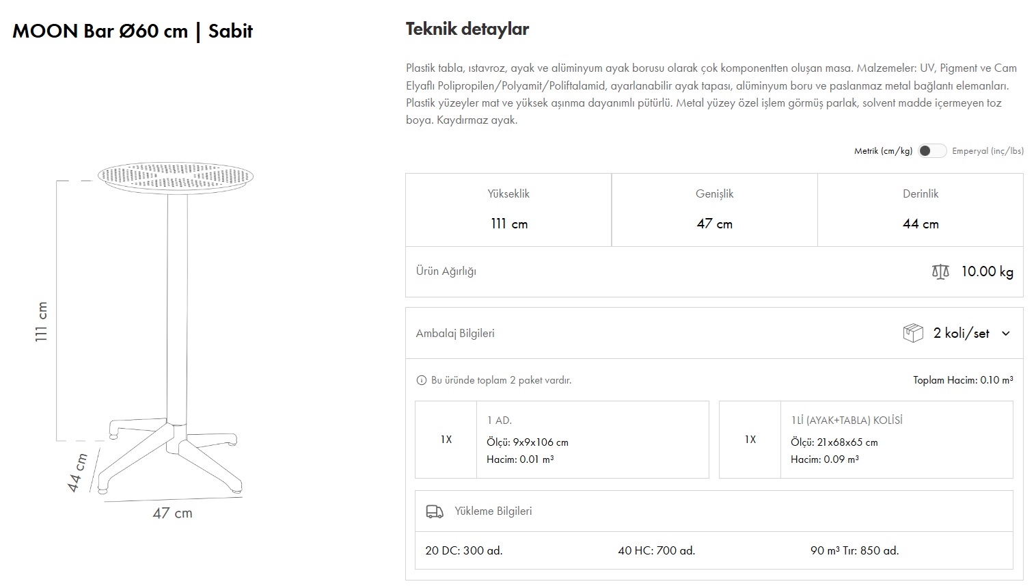Select the Emperyal (inç/lbs) unit label
The height and width of the screenshot is (588, 1036).
click(987, 151)
